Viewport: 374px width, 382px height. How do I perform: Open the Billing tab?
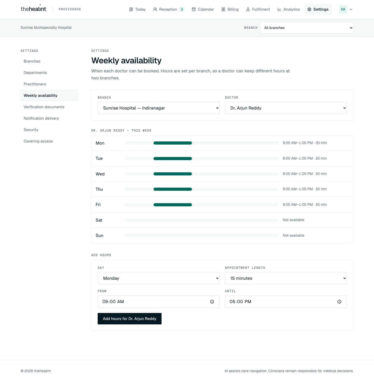point(230,9)
